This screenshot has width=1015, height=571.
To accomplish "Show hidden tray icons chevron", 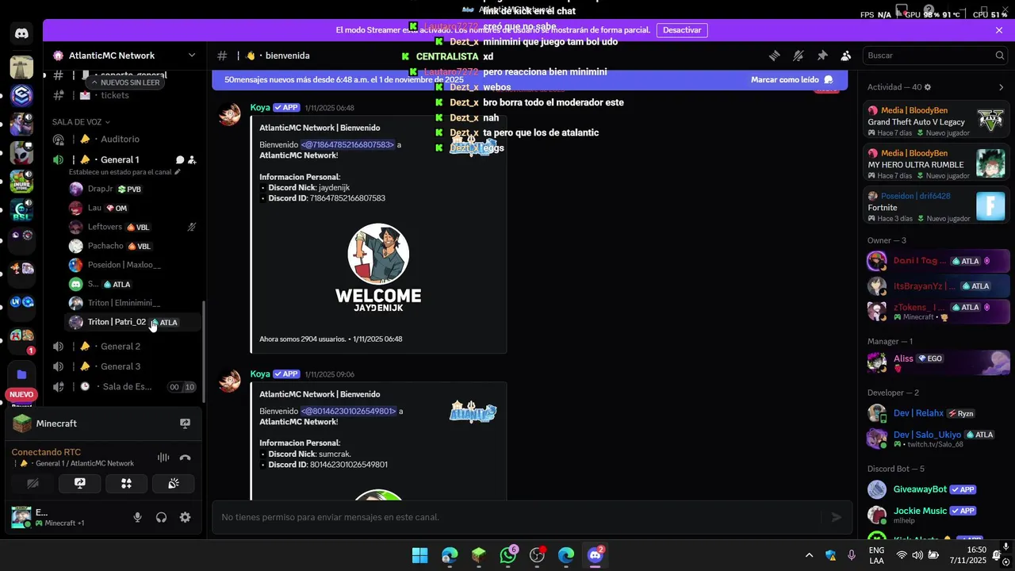I will 809,555.
